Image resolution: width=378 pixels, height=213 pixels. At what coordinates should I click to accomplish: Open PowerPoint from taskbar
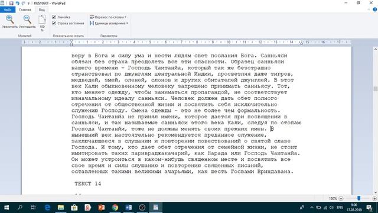(102, 208)
